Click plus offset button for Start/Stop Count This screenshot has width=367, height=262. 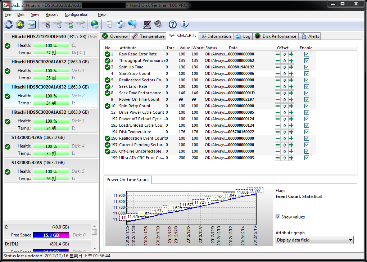pos(291,74)
